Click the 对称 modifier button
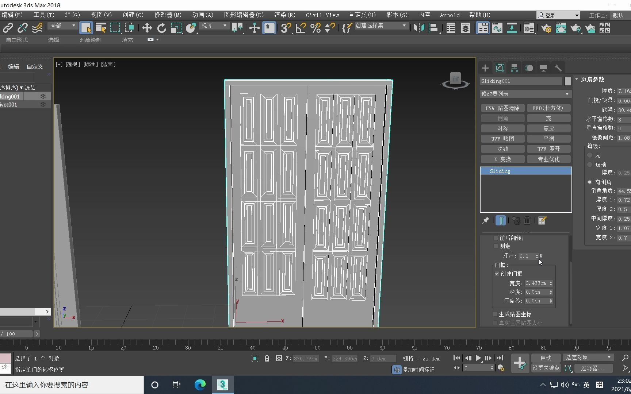Screen dimensions: 631x394 [x=503, y=128]
